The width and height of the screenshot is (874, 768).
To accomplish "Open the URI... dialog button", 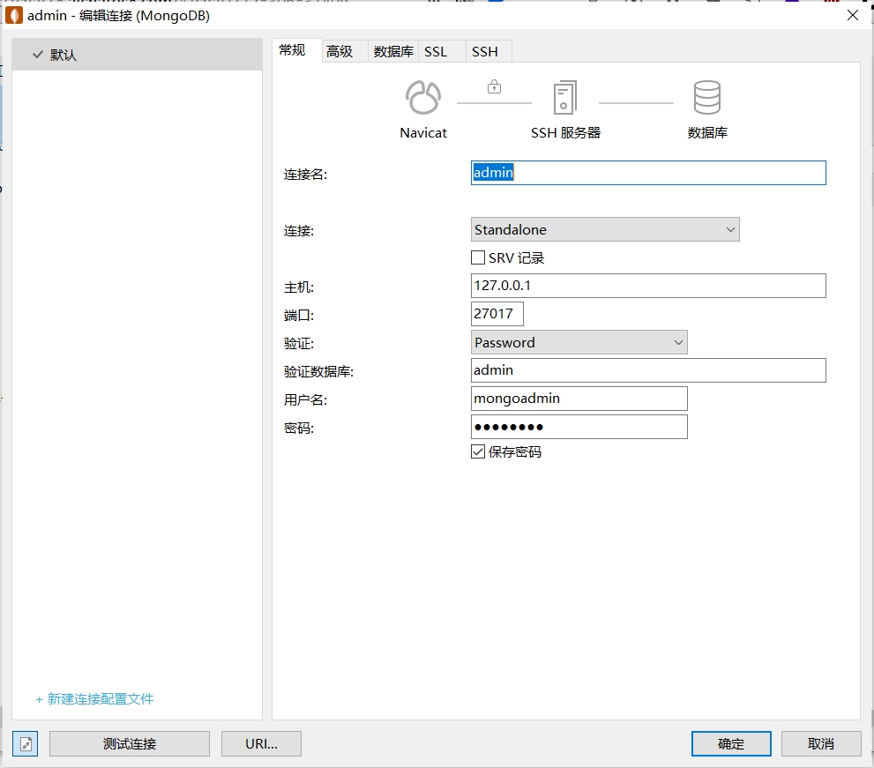I will 261,743.
